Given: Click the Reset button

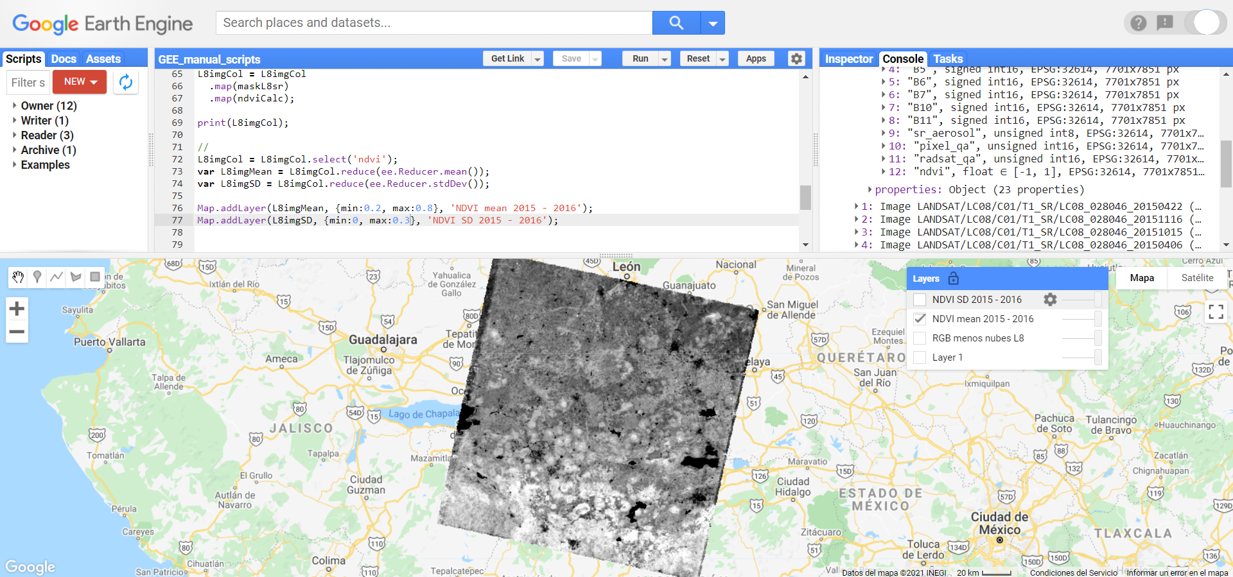Looking at the screenshot, I should [x=698, y=58].
